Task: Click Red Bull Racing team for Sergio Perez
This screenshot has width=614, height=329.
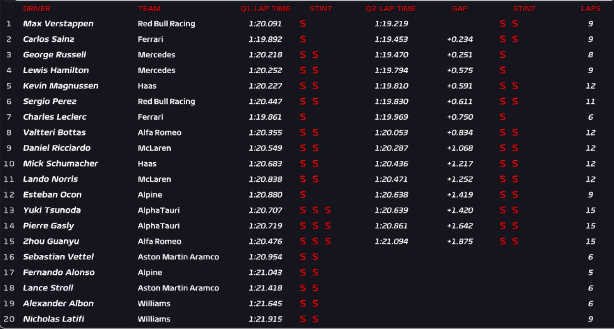Action: click(x=166, y=102)
